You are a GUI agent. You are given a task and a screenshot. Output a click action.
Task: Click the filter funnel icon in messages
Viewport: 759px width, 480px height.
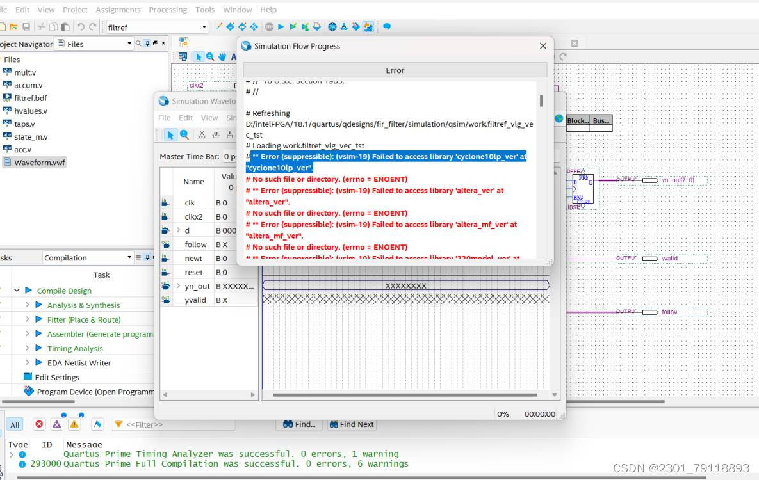[118, 424]
